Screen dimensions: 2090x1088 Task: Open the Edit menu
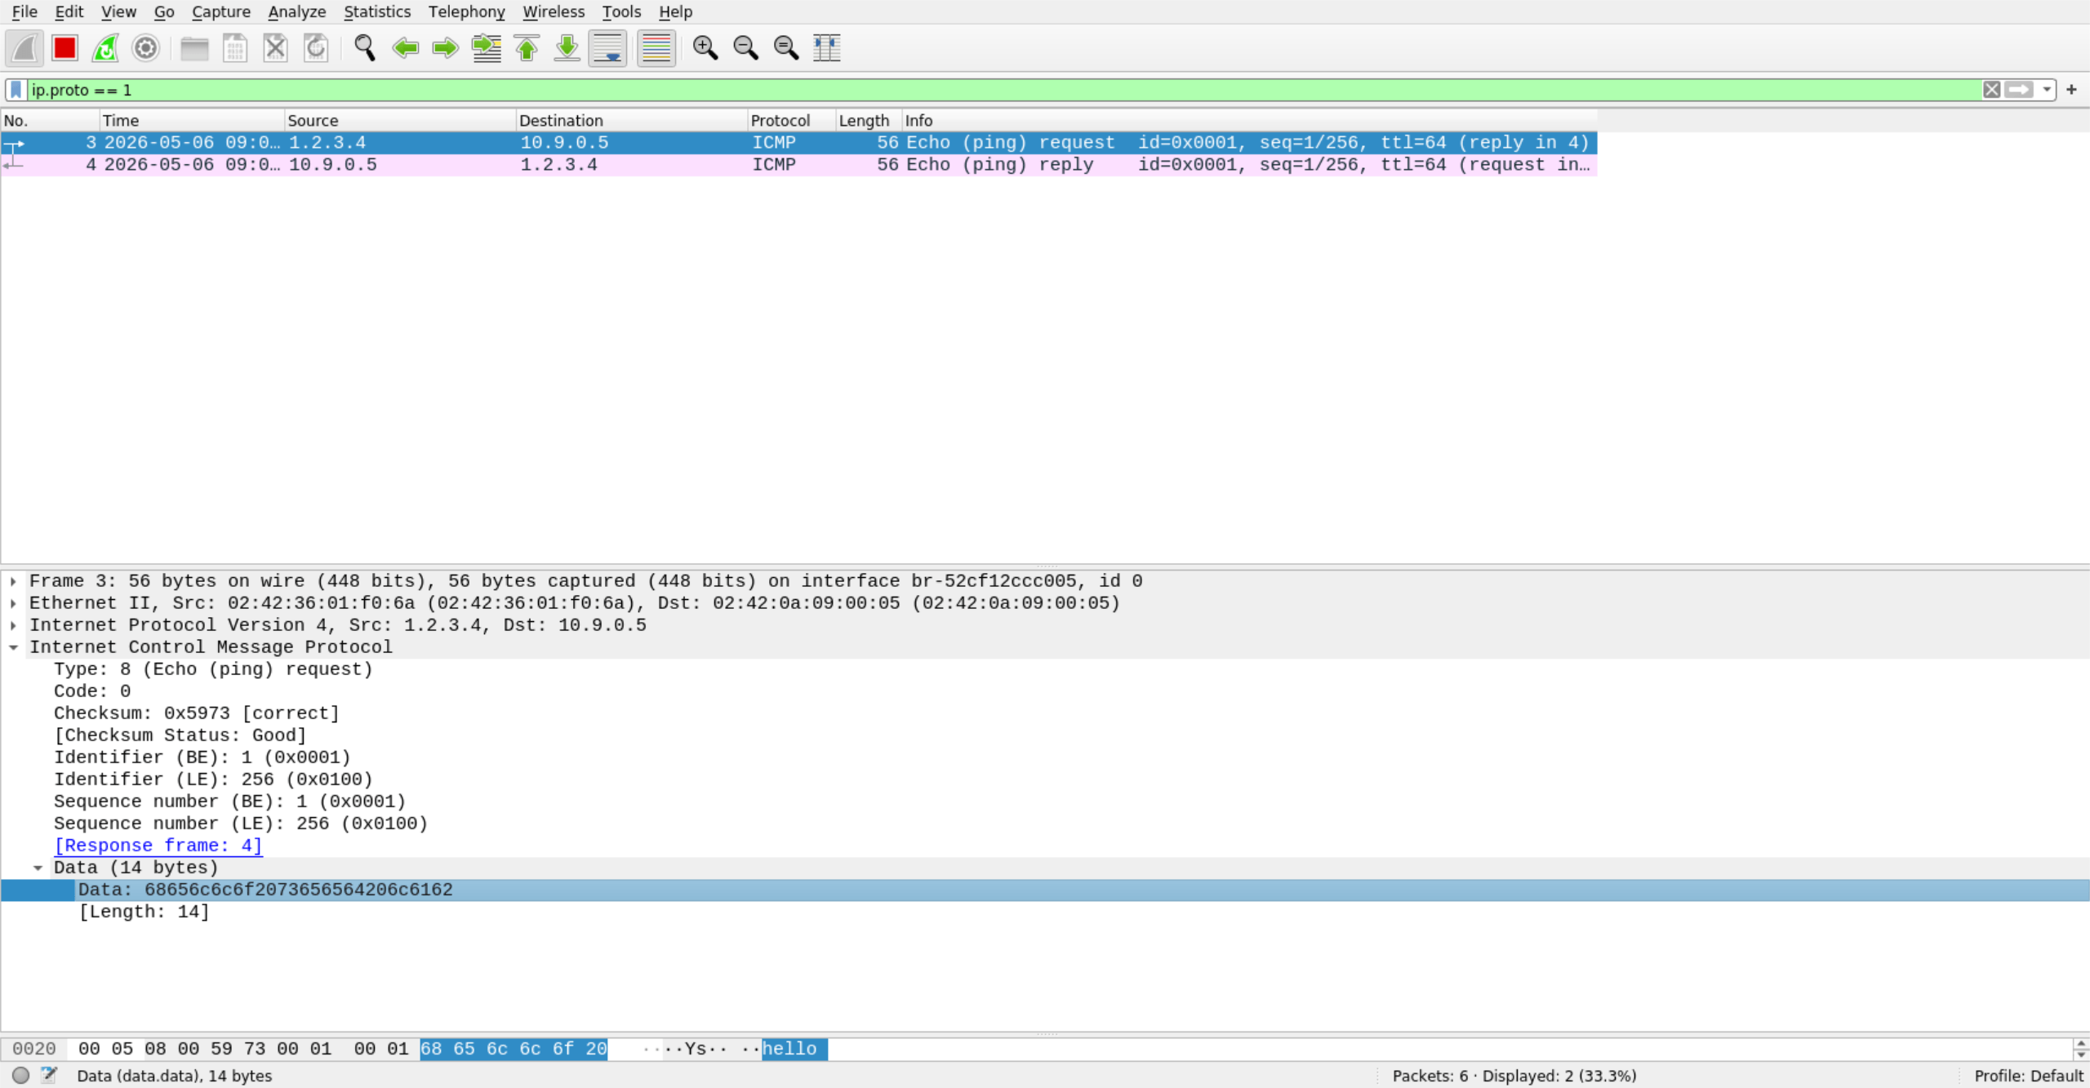click(x=69, y=11)
